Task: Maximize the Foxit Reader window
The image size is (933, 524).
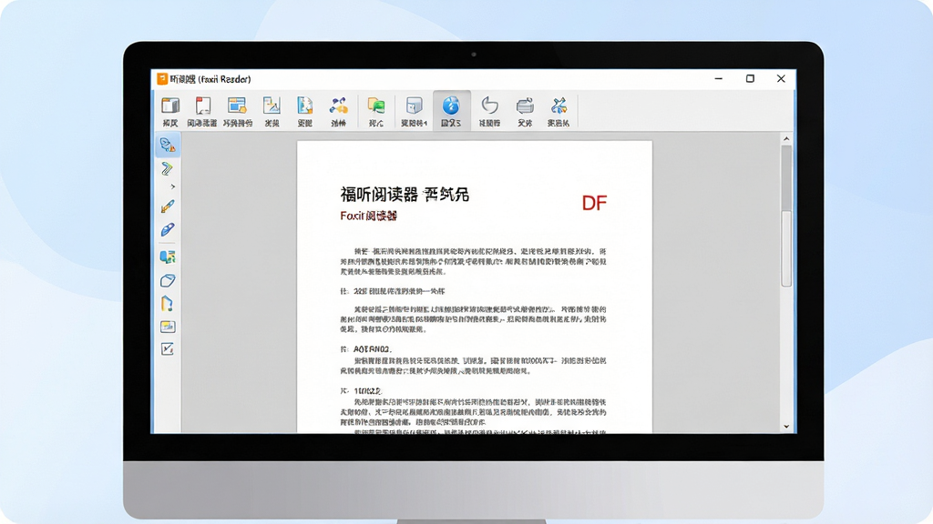Action: 750,78
